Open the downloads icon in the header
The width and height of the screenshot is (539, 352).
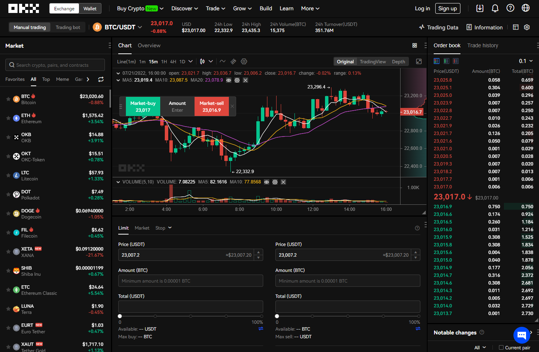tap(480, 8)
